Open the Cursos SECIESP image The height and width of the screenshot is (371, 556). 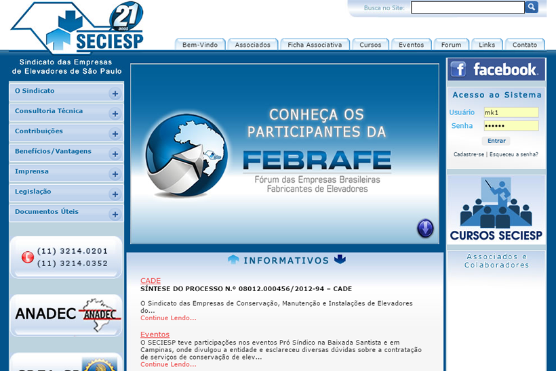coord(496,210)
